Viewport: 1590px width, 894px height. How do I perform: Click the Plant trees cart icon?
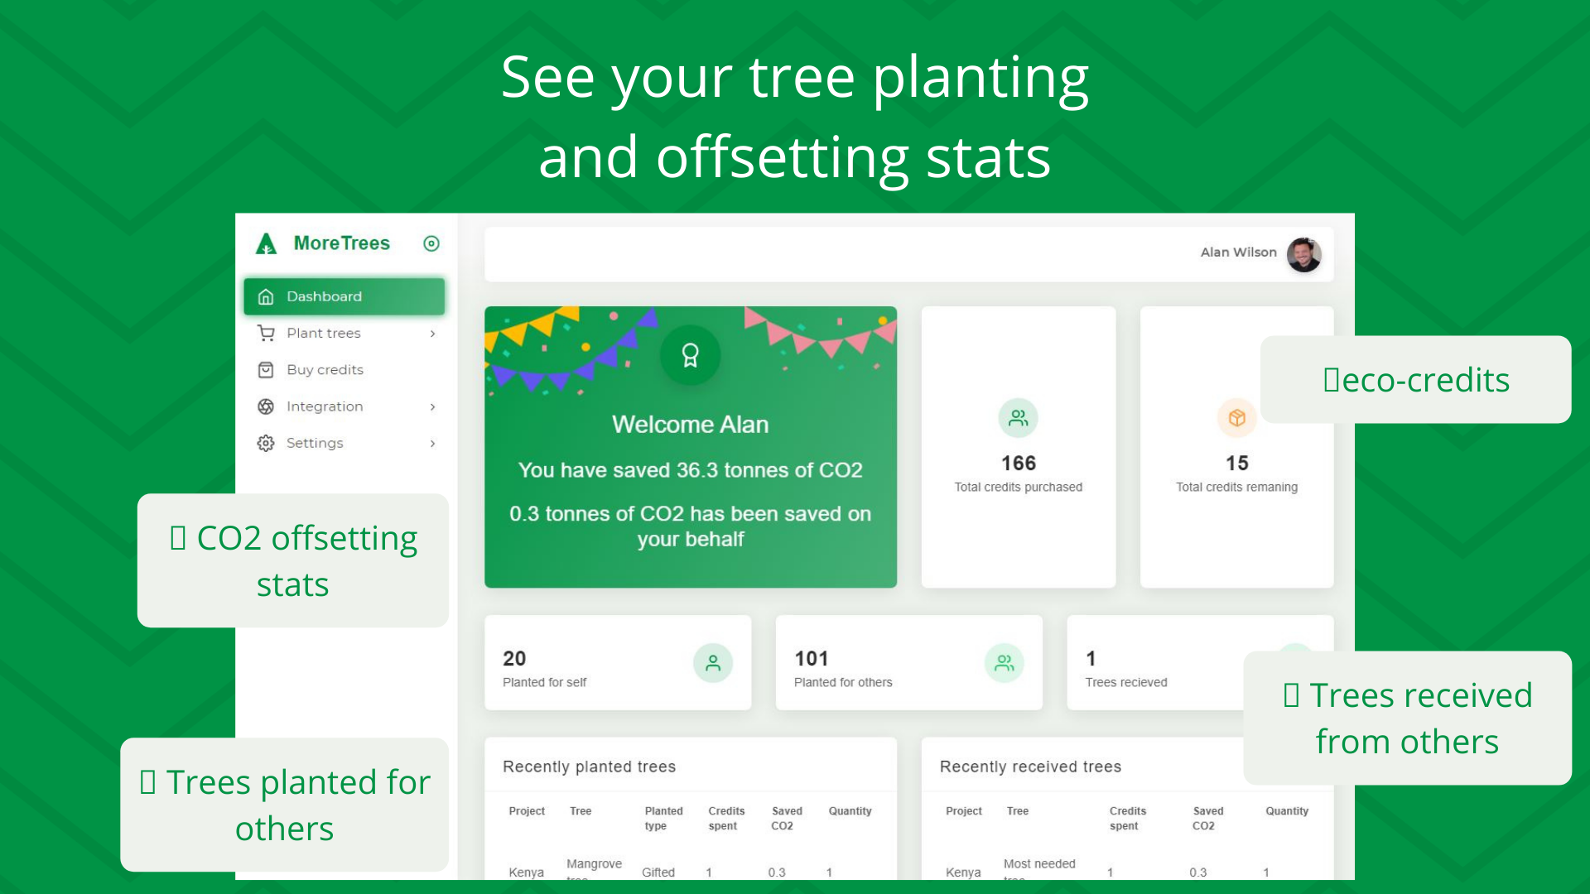[266, 333]
